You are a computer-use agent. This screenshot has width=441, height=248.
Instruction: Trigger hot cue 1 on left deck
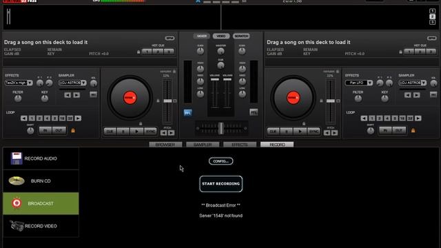147,52
